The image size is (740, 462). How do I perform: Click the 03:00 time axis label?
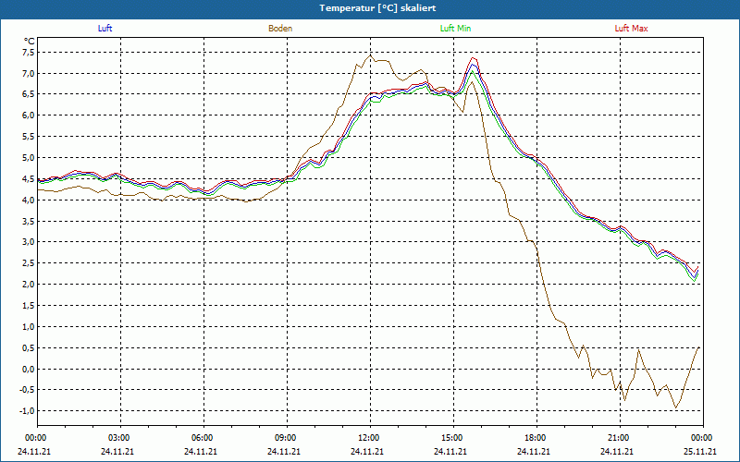point(120,438)
